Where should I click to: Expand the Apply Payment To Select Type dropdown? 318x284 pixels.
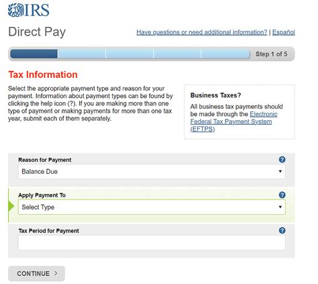pyautogui.click(x=152, y=207)
